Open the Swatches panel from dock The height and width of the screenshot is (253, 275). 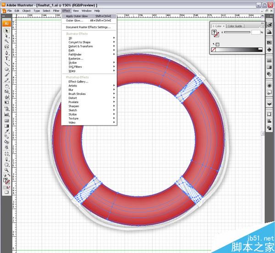pos(269,43)
